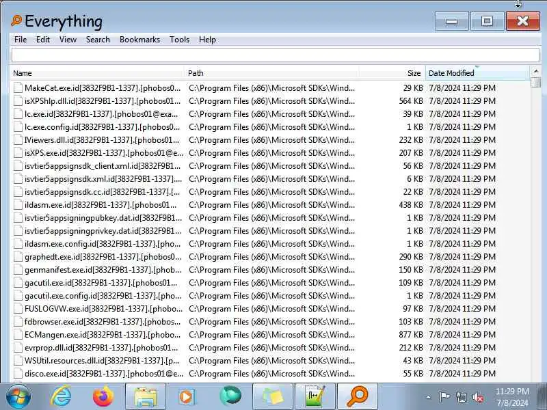The height and width of the screenshot is (410, 547).
Task: Click the results list scrollbar thumb
Action: point(535,82)
